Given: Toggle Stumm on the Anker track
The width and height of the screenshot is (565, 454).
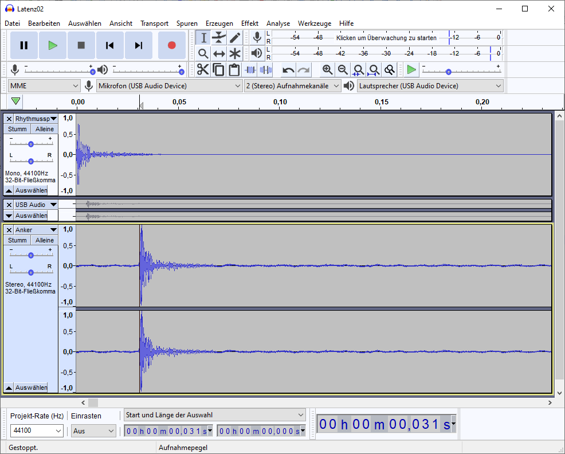Looking at the screenshot, I should point(17,240).
